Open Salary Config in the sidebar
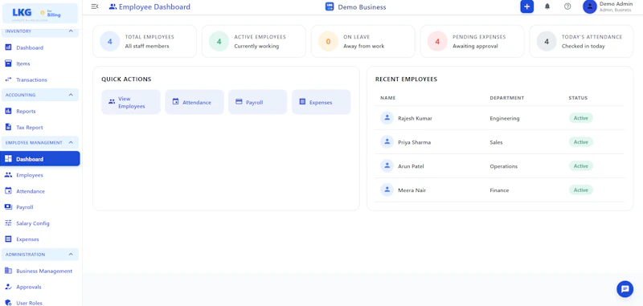The height and width of the screenshot is (306, 643). pyautogui.click(x=39, y=223)
